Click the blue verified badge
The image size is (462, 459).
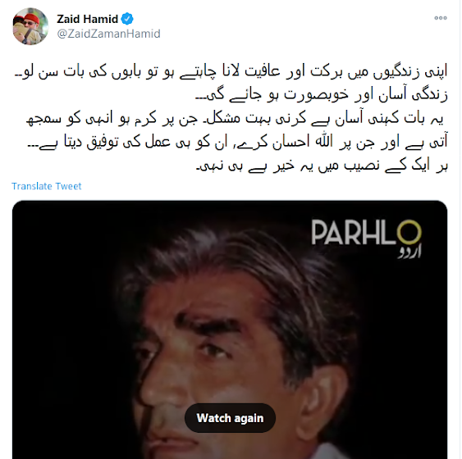click(127, 19)
